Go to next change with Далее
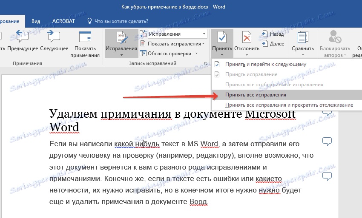This screenshot has width=362, height=218. pyautogui.click(x=273, y=43)
